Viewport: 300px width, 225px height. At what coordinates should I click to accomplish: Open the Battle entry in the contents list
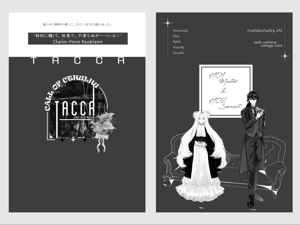coord(177,41)
